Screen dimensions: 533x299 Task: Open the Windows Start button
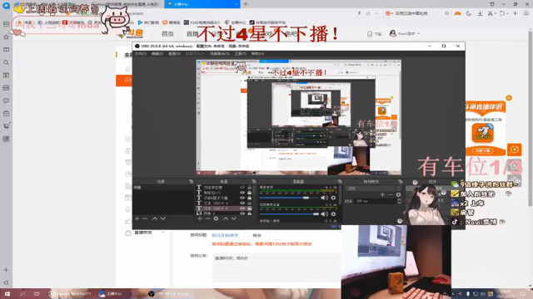7,293
